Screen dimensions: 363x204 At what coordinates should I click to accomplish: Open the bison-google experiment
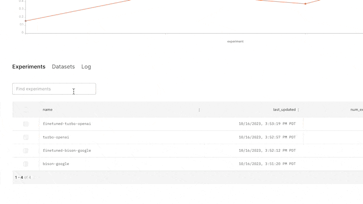(56, 164)
